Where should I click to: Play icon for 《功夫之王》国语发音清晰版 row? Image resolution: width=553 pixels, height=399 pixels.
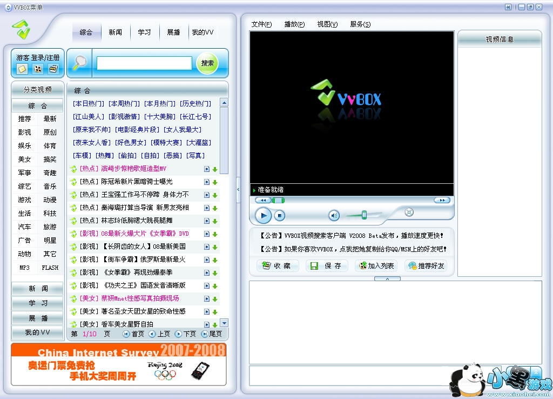[x=207, y=285]
